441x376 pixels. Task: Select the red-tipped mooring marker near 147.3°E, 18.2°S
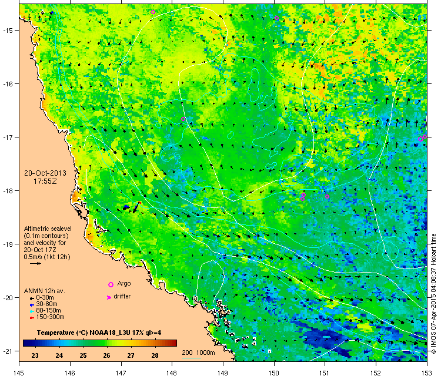(x=137, y=206)
